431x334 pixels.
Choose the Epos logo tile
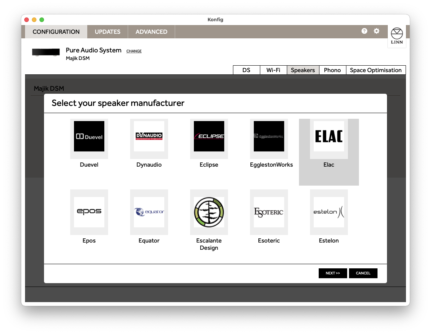point(89,212)
